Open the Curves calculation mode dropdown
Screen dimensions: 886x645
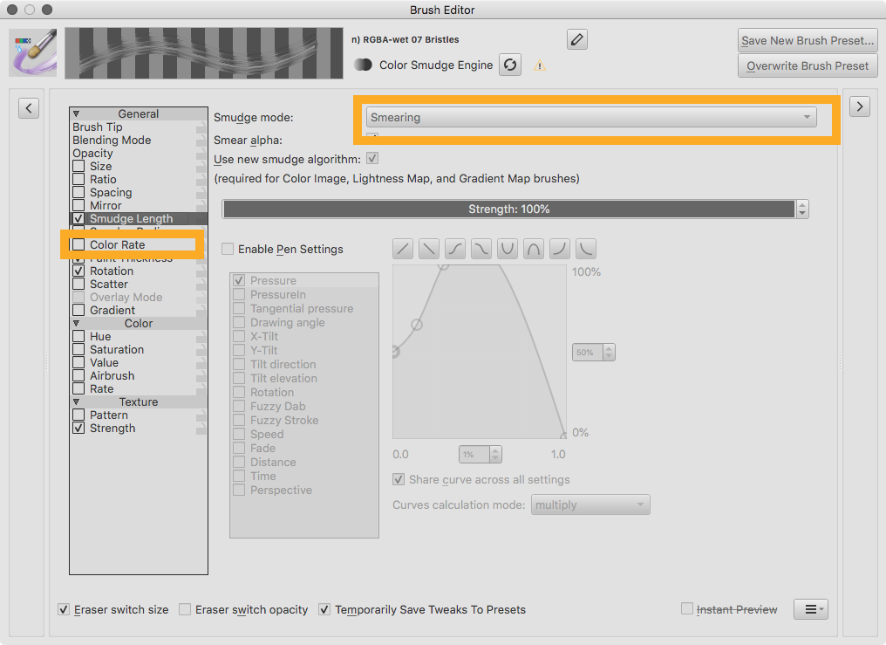click(590, 504)
